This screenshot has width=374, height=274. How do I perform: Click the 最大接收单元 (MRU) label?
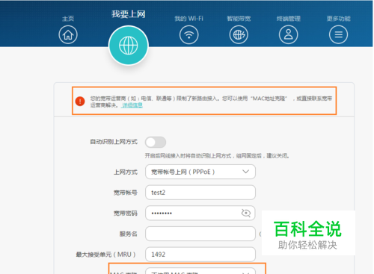[106, 255]
